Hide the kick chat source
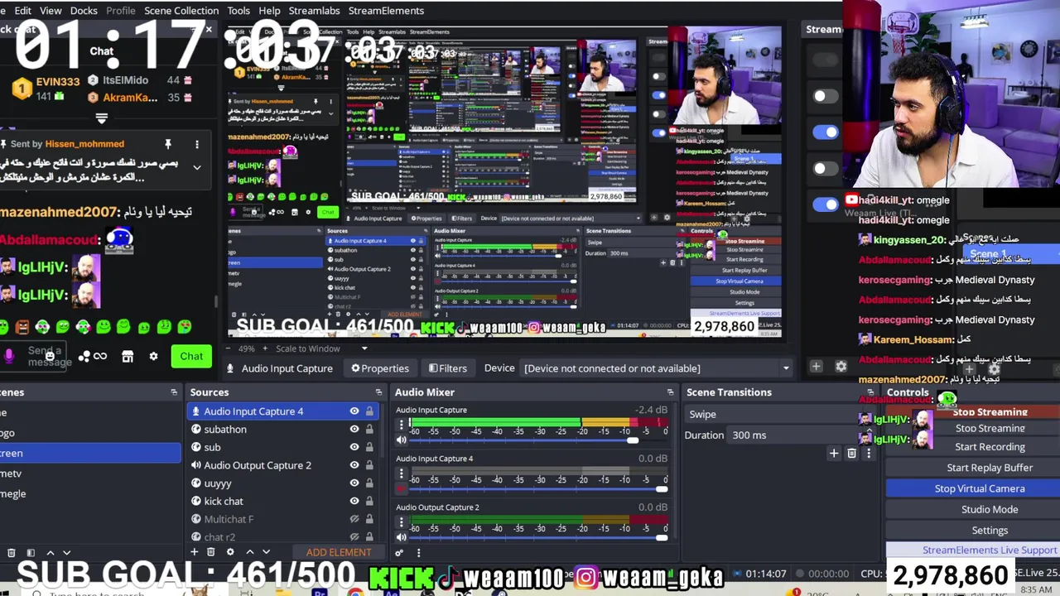Viewport: 1060px width, 596px height. point(354,501)
